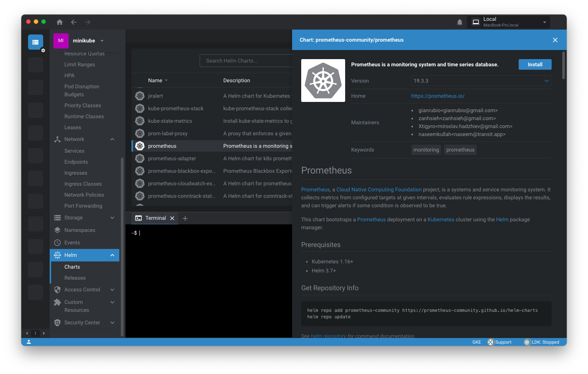Add a new terminal tab
The width and height of the screenshot is (588, 374).
click(x=185, y=218)
